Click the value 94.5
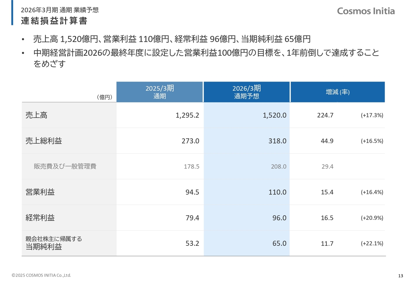This screenshot has width=407, height=281. [192, 192]
